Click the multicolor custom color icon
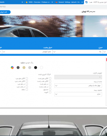107x136 pixels. click(12, 67)
